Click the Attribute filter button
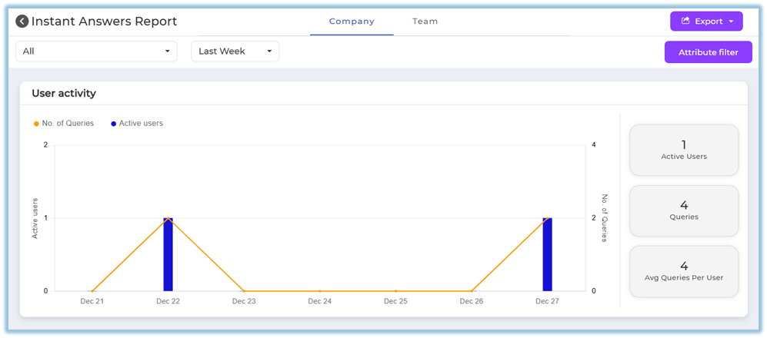Viewport: 767px width, 338px height. point(708,52)
